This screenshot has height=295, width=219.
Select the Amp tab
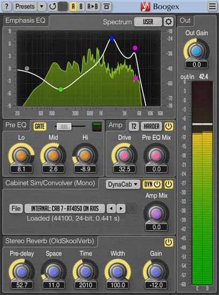pos(116,125)
